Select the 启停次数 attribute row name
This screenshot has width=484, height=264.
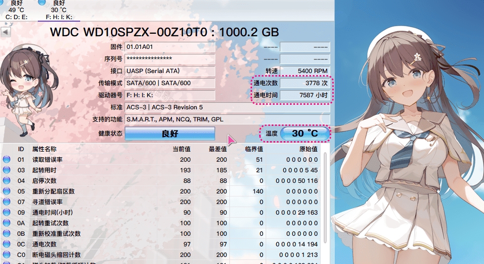tap(44, 180)
